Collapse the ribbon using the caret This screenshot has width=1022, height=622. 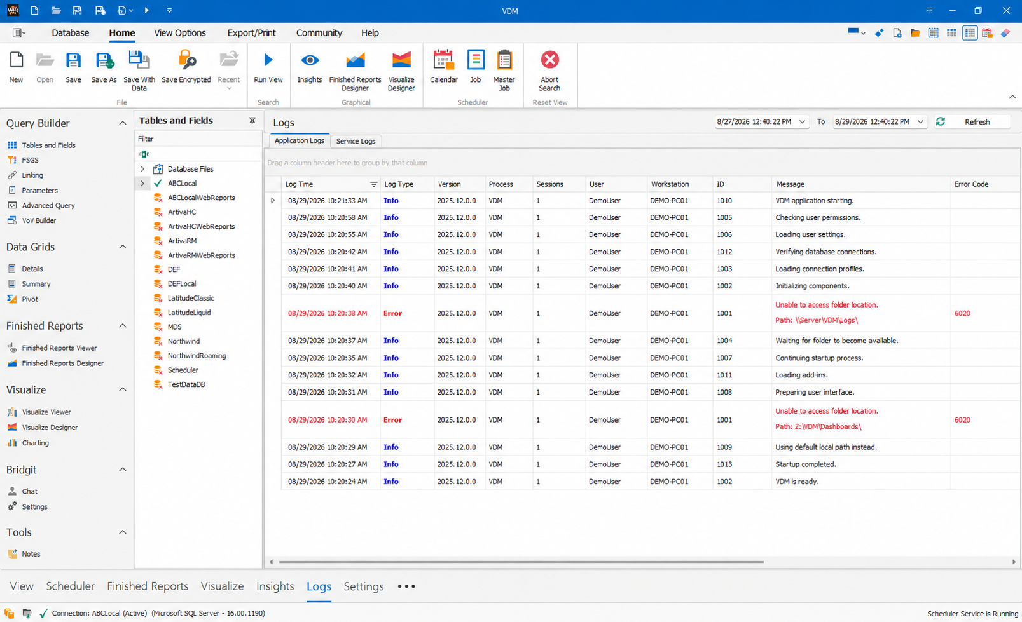pos(1012,97)
